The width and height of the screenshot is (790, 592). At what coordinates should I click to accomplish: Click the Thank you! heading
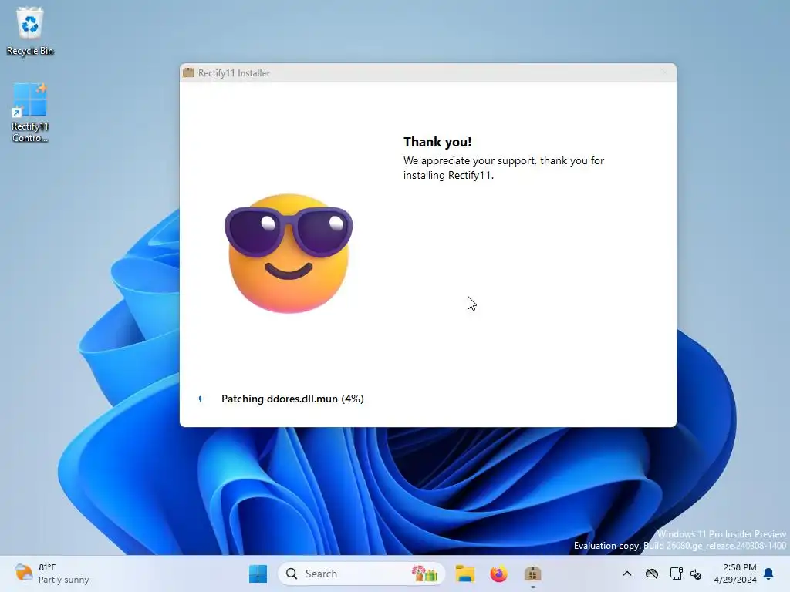(x=437, y=142)
